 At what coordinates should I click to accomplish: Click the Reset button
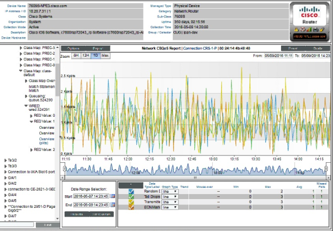click(293, 49)
